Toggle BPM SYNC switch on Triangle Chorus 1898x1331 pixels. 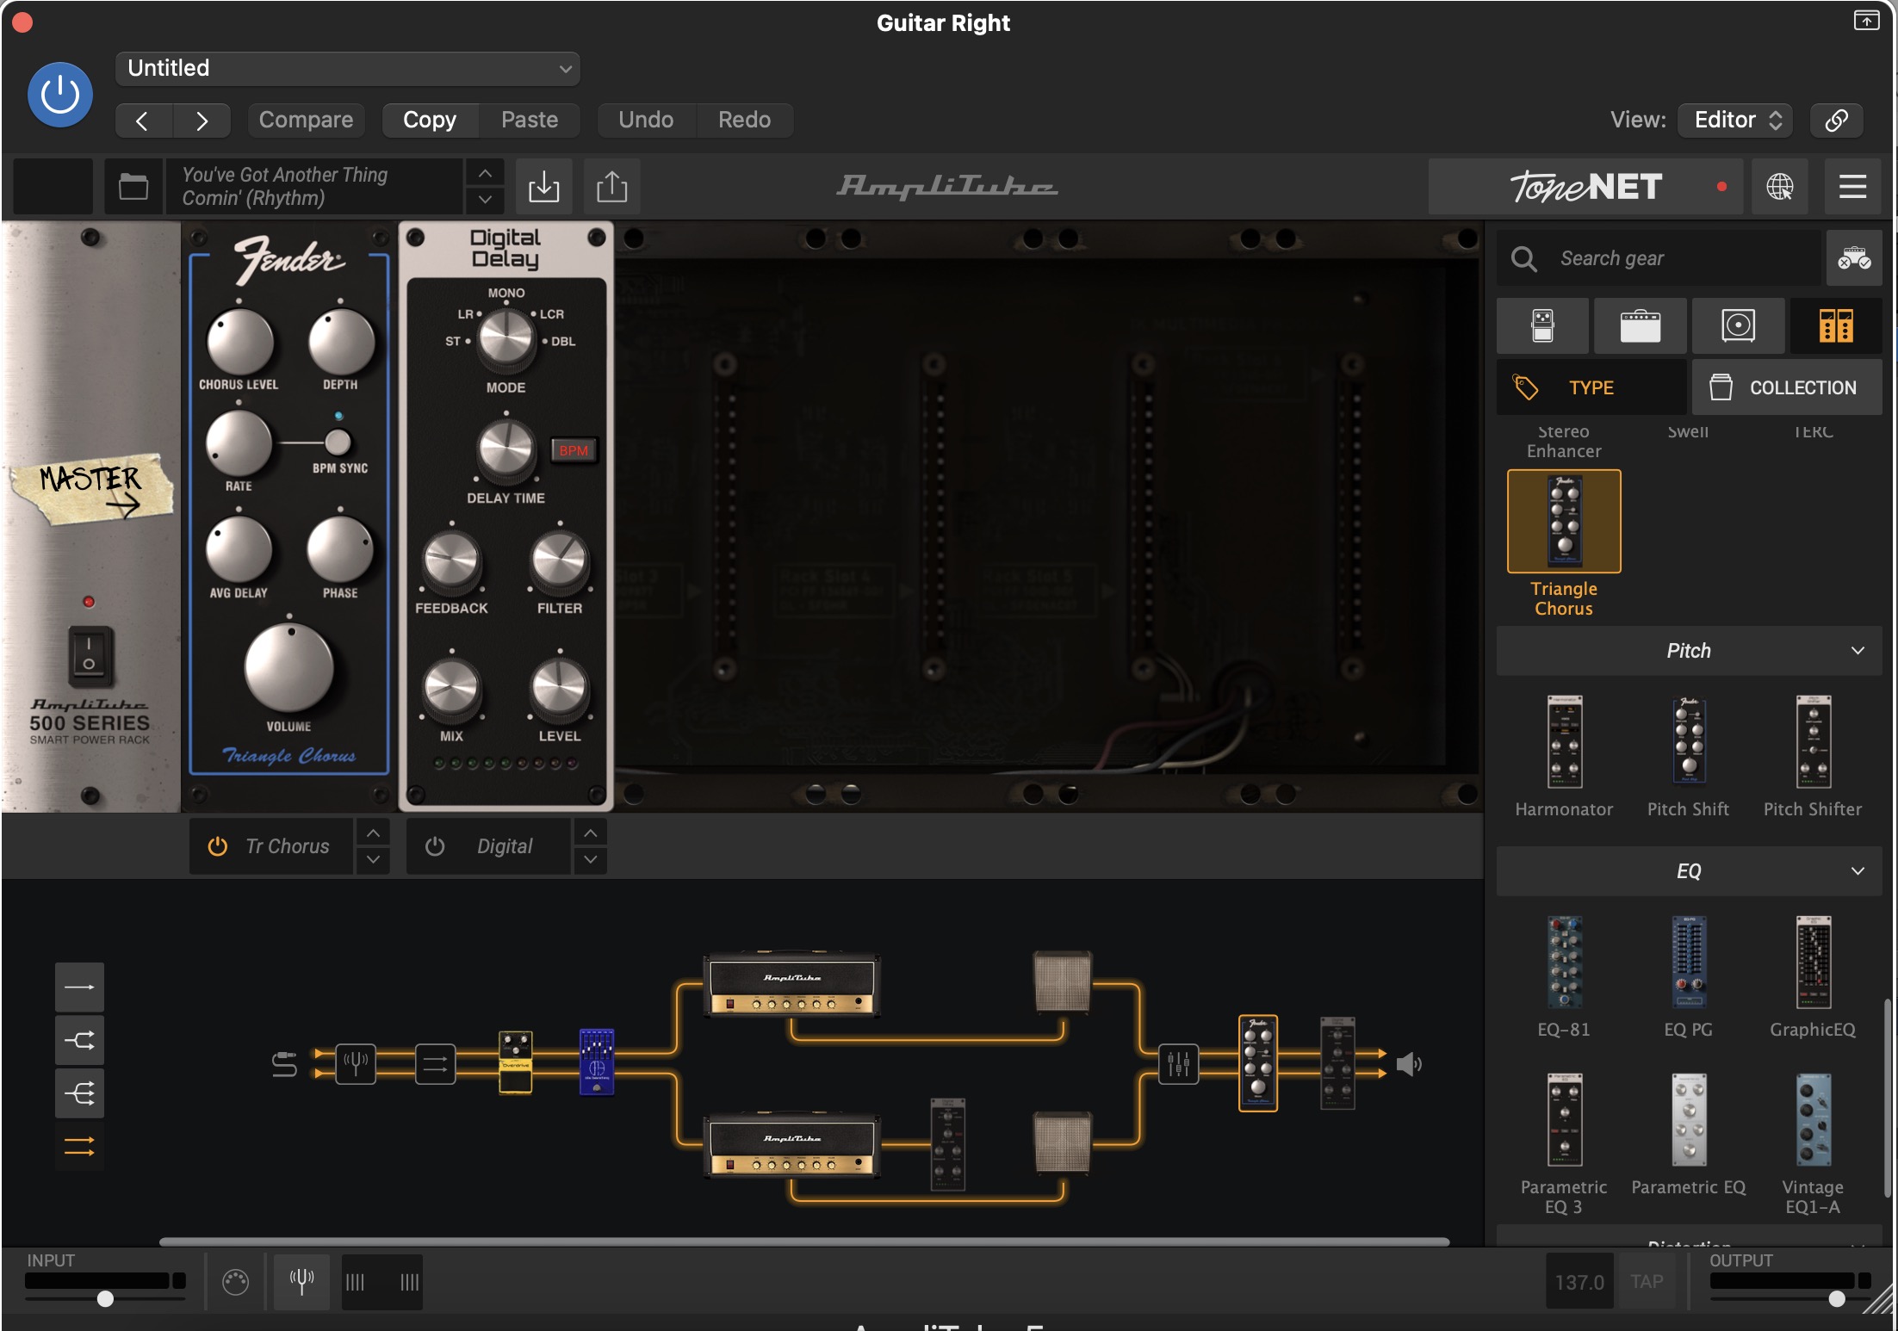pos(338,443)
